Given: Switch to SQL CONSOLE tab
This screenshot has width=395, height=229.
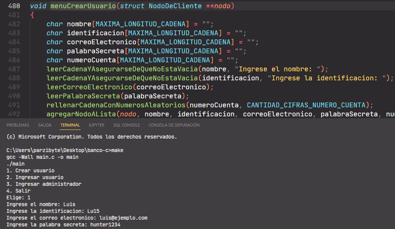Looking at the screenshot, I should coord(126,125).
